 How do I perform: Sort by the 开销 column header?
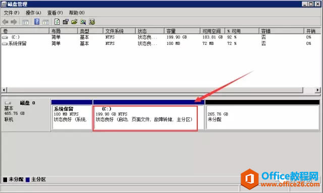[312, 31]
